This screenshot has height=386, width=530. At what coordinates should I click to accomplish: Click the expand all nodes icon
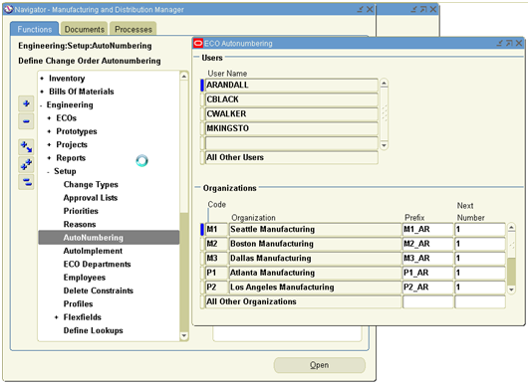click(x=26, y=165)
